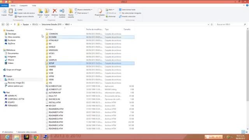Image resolution: width=249 pixels, height=140 pixels.
Task: Click Equipo in the address breadcrumb
Action: (x=26, y=24)
